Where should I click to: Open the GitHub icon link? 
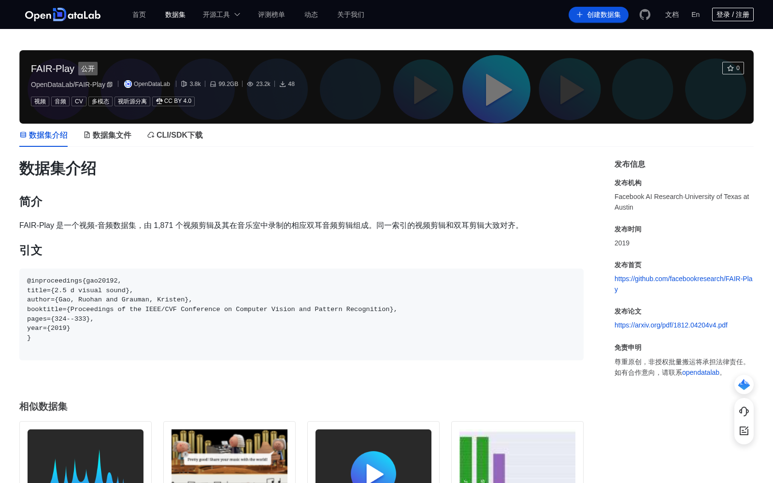pos(645,14)
